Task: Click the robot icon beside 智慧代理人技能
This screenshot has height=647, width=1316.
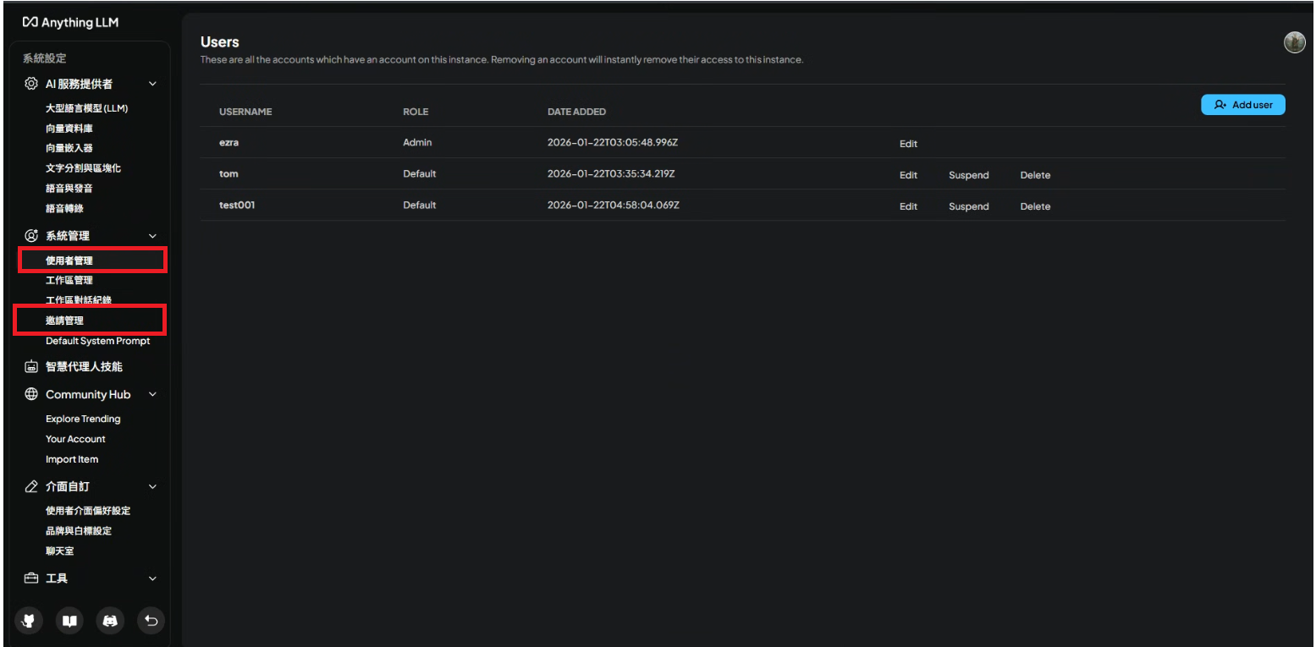Action: (x=31, y=367)
